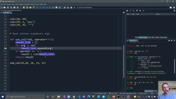
Task: Click line number 39 in the editor gutter
Action: pyautogui.click(x=5, y=63)
